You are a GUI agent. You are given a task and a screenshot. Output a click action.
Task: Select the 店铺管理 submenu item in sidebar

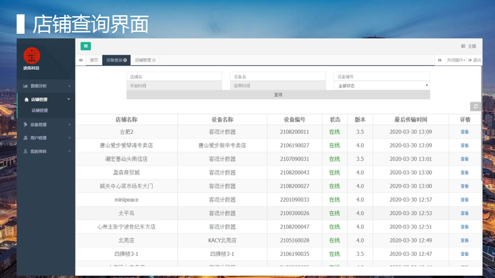tap(40, 111)
